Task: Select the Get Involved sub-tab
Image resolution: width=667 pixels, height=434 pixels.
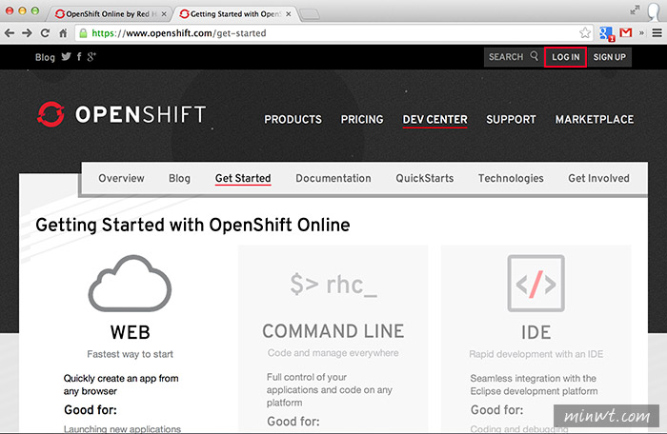Action: point(598,178)
